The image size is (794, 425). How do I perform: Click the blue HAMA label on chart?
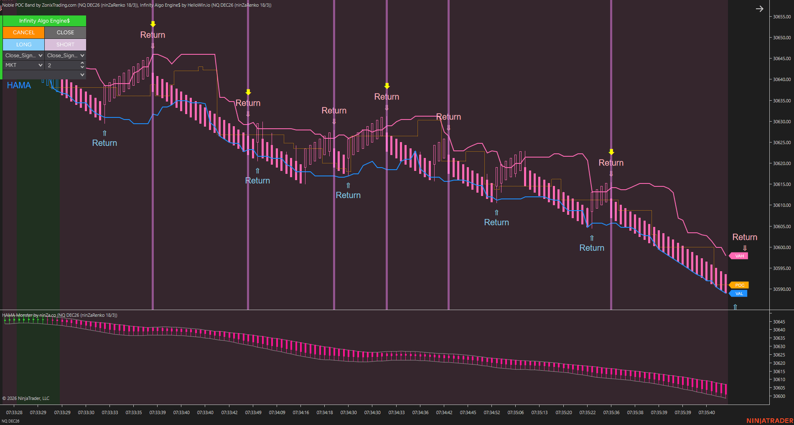[19, 85]
